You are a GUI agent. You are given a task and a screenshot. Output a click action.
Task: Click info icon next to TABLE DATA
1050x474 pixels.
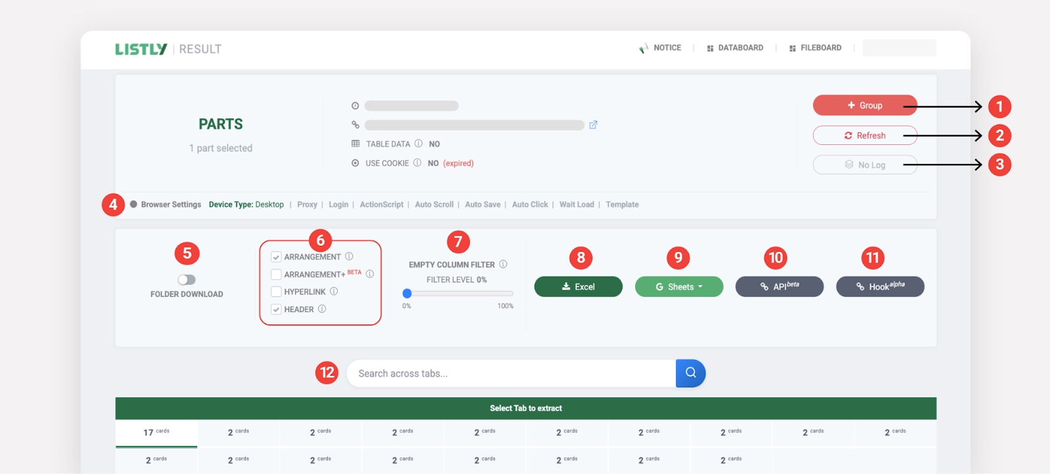(419, 144)
